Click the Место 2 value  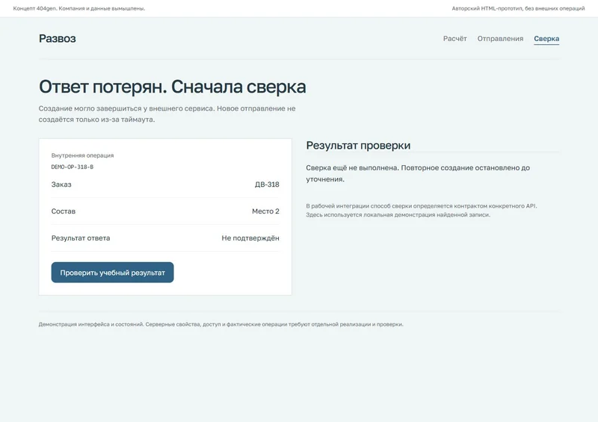point(265,211)
